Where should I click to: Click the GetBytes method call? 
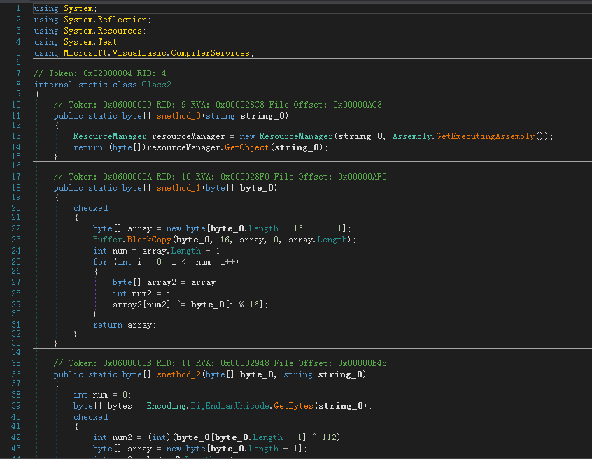(293, 406)
